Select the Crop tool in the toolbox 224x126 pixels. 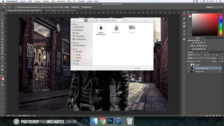(2, 26)
